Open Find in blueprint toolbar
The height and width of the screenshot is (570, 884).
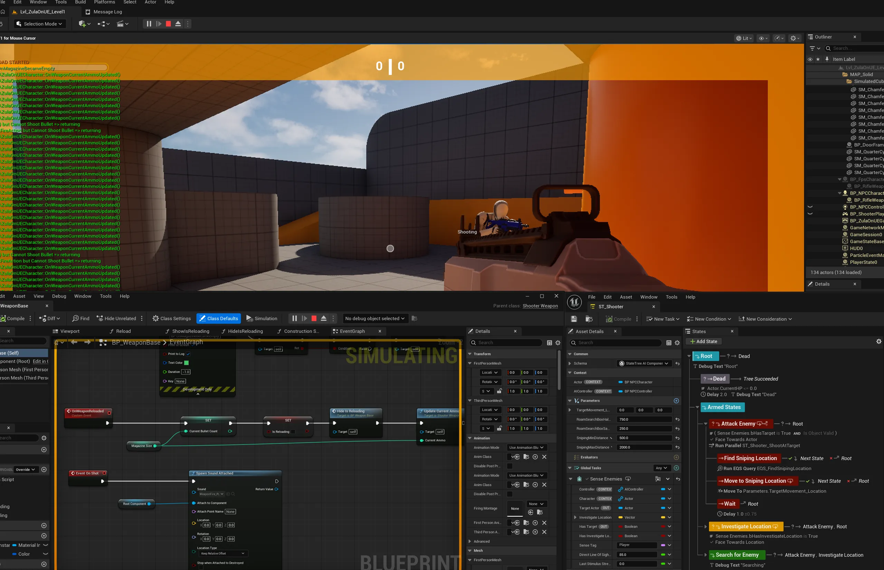point(81,318)
